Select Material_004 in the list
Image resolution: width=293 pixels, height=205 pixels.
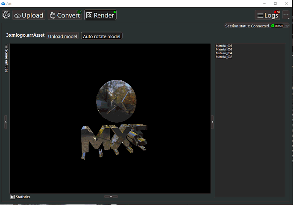[x=224, y=53]
